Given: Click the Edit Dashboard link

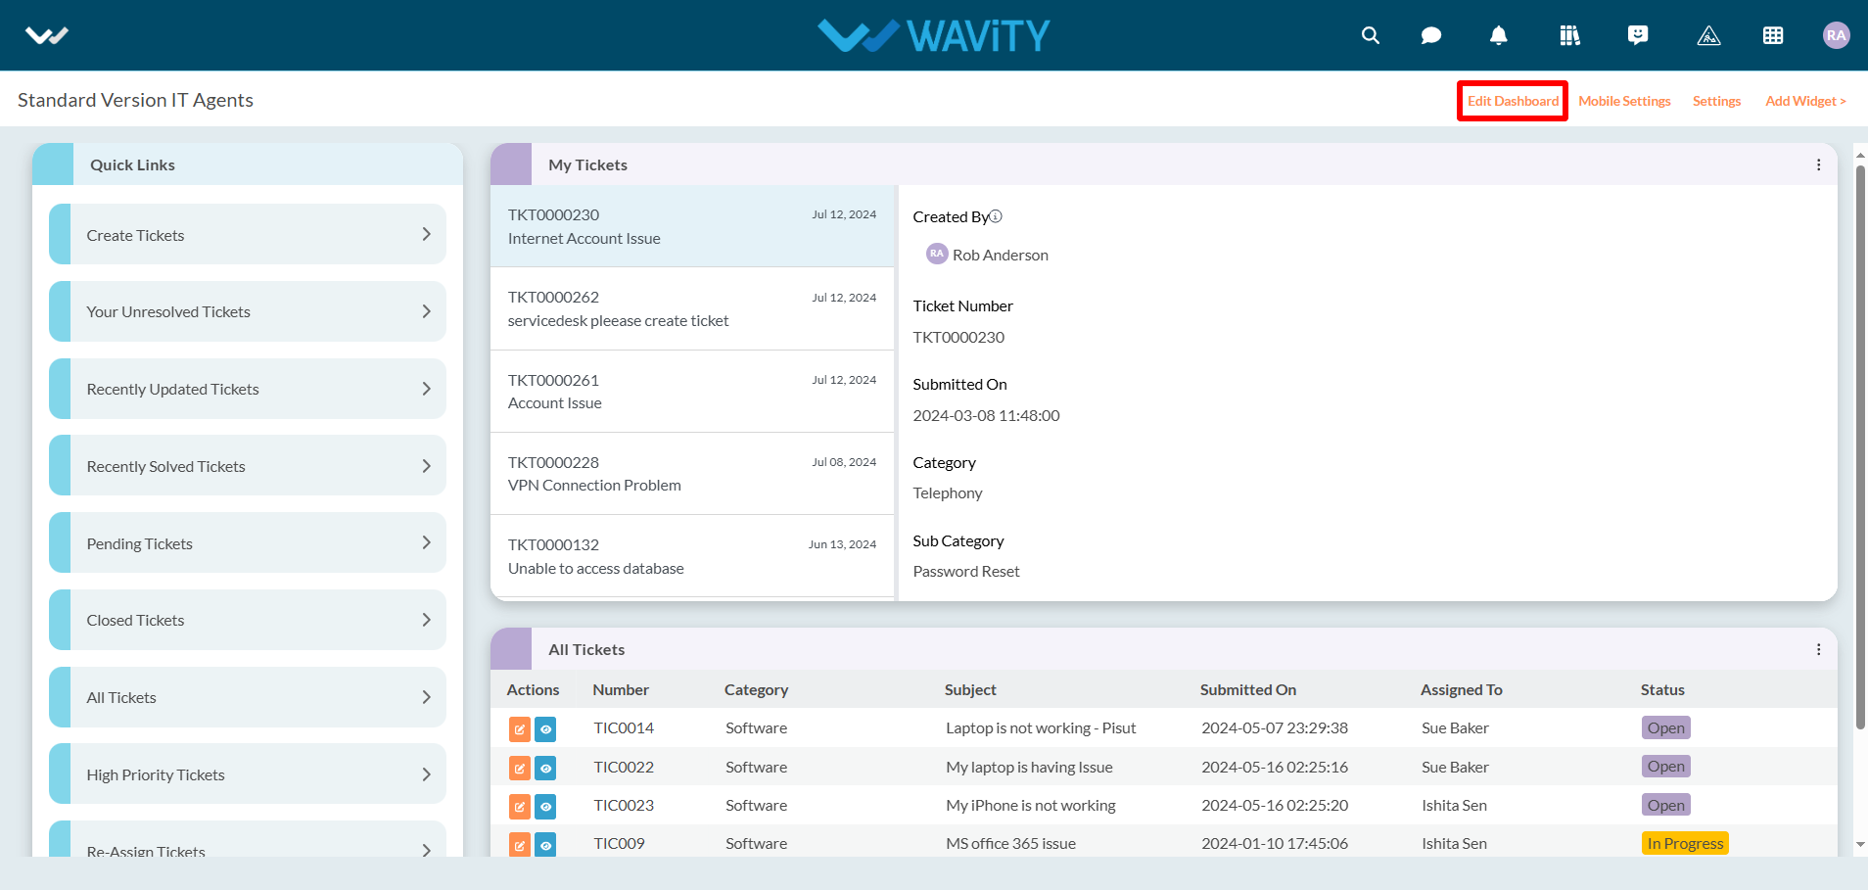Looking at the screenshot, I should pos(1513,101).
